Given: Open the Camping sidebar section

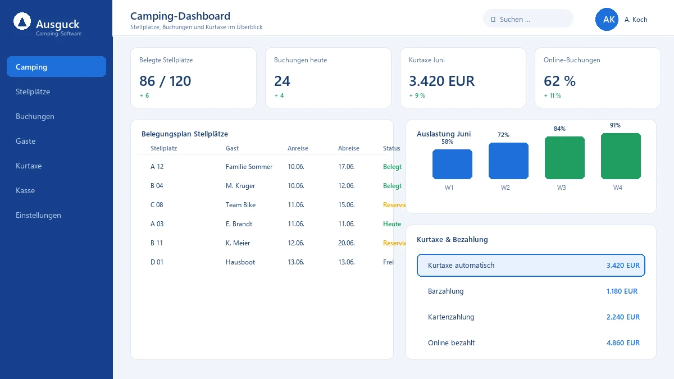Looking at the screenshot, I should (x=56, y=67).
